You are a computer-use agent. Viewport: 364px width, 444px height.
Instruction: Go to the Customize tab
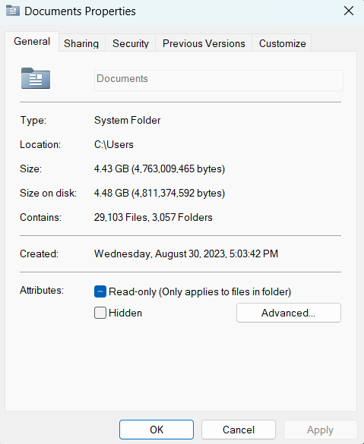(x=283, y=43)
